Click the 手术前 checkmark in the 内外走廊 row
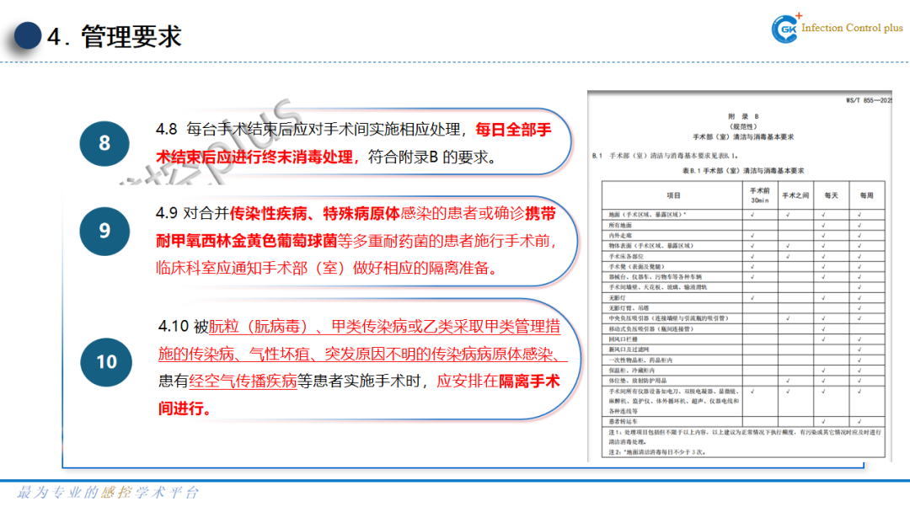910x512 pixels. pyautogui.click(x=752, y=236)
